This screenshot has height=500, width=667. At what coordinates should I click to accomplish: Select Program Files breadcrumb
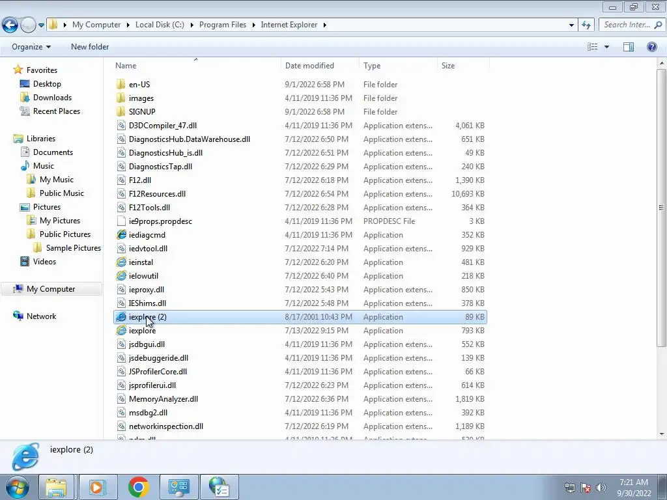(223, 25)
